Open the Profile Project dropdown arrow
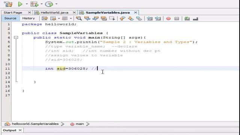Screen dimensions: 240x135 click(56, 4)
